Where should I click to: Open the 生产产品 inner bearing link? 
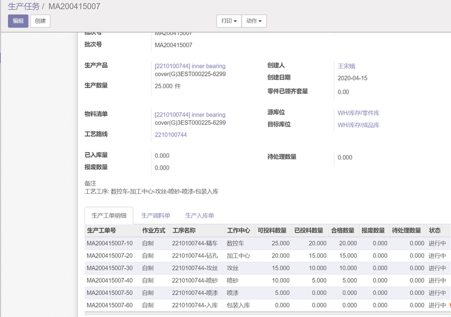[x=190, y=66]
